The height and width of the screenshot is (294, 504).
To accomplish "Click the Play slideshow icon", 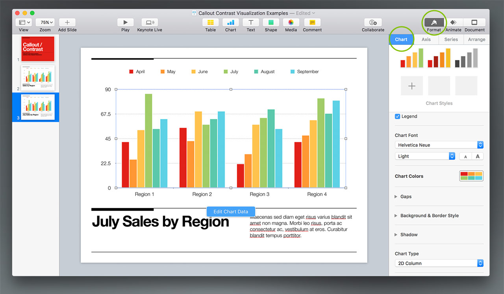I will (x=125, y=23).
